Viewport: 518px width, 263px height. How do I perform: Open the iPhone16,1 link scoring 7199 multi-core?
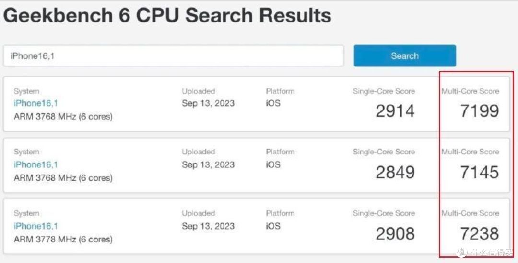36,103
